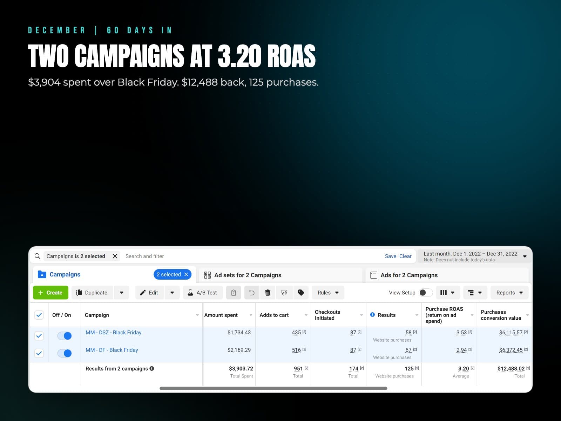The image size is (561, 421).
Task: Dismiss the '2 selected' pill
Action: 186,274
